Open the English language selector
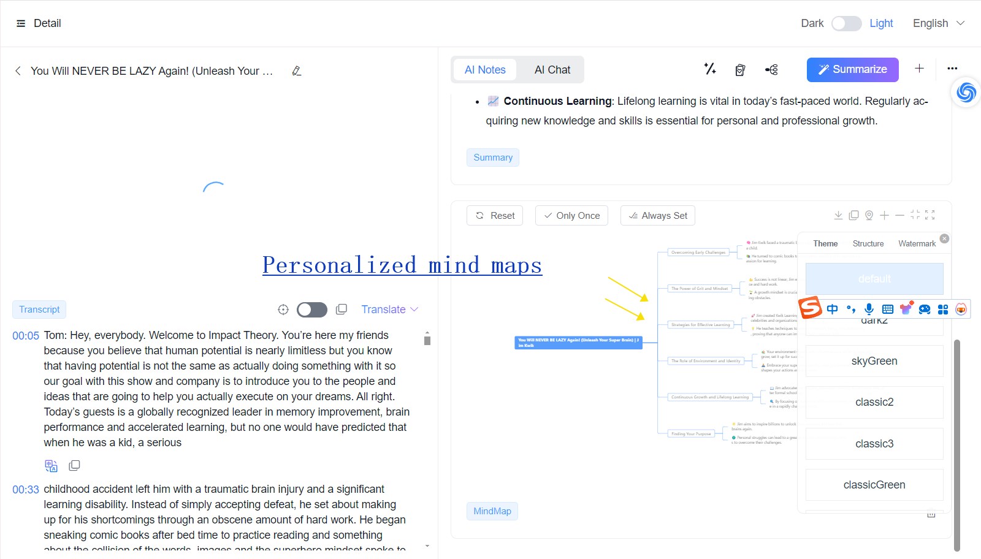The height and width of the screenshot is (559, 981). click(937, 23)
